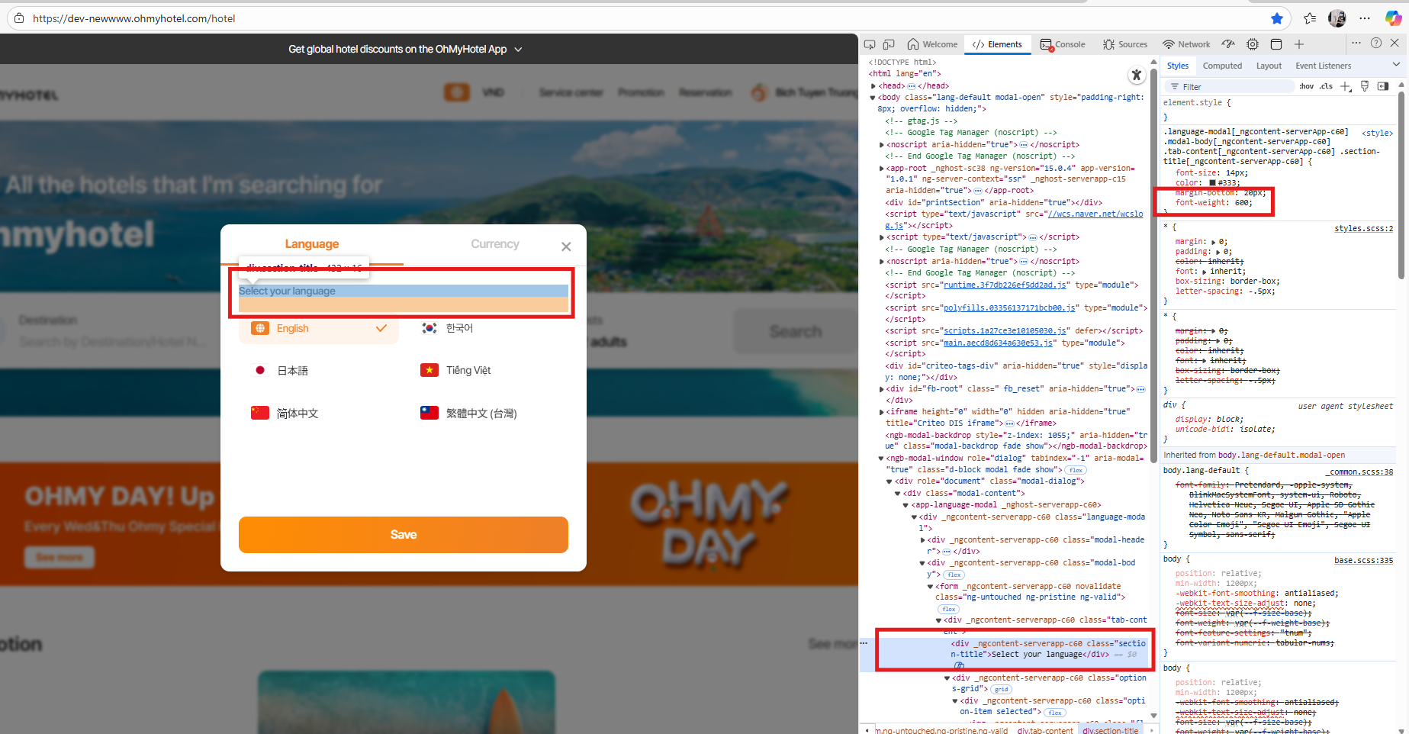Click the DevTools inspect element picker icon
The width and height of the screenshot is (1409, 734).
click(870, 44)
